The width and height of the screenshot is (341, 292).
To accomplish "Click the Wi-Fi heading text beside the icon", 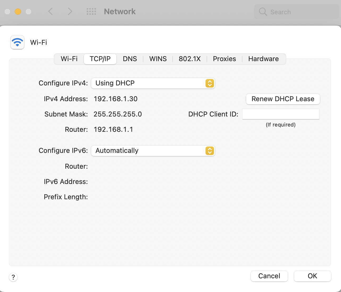I will pyautogui.click(x=39, y=42).
